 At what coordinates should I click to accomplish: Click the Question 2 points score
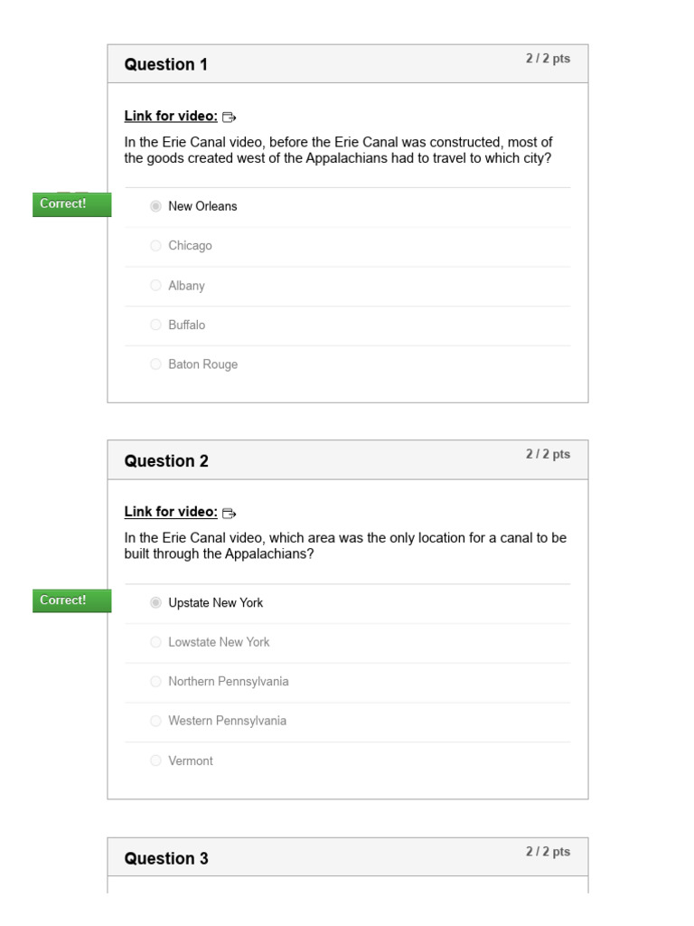point(548,454)
